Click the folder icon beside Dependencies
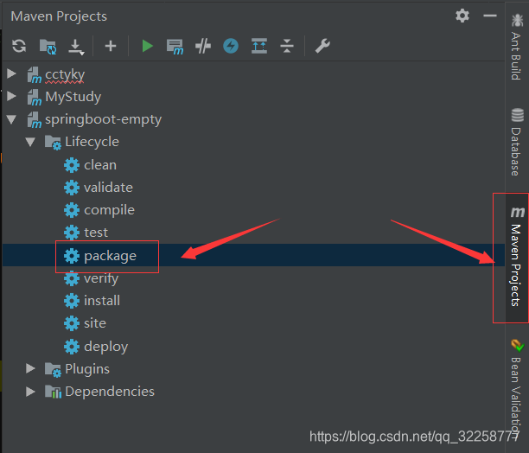529x453 pixels. point(53,392)
